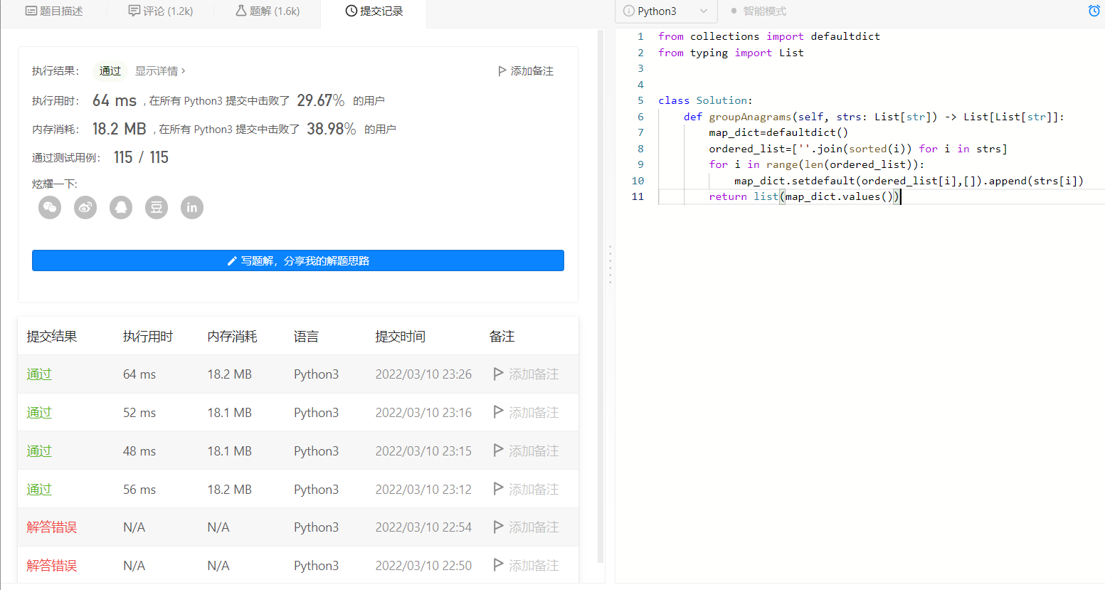Click the 执行用时 column header

(x=148, y=336)
